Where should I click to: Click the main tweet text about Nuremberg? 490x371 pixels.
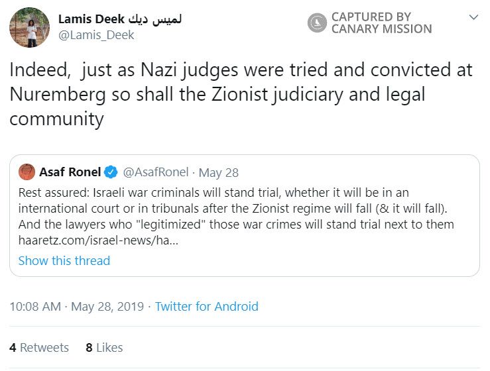239,94
